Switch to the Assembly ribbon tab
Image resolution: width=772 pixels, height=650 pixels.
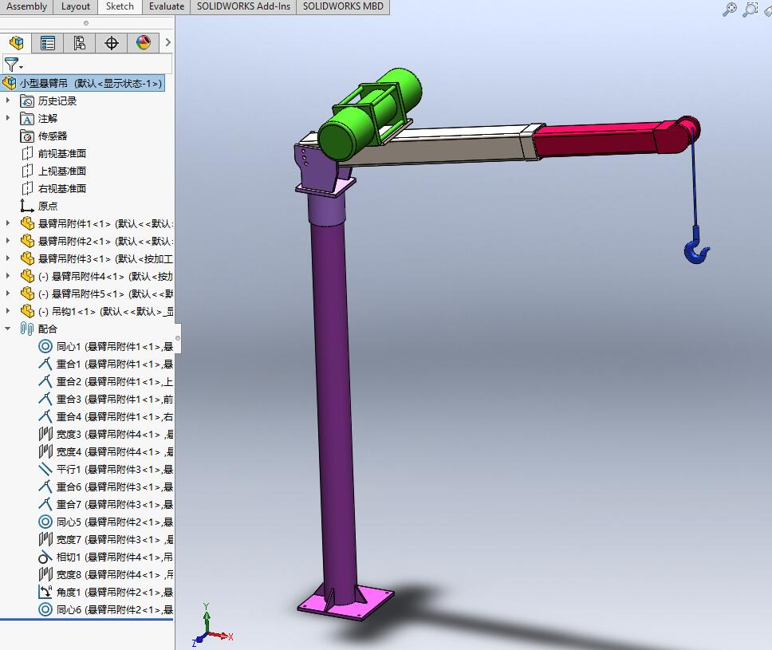pos(26,6)
